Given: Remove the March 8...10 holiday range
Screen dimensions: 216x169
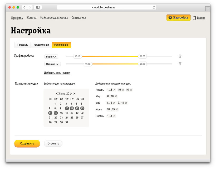Looking at the screenshot, I should 116,96.
